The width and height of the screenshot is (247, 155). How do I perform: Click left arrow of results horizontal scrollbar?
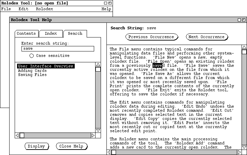click(x=17, y=135)
